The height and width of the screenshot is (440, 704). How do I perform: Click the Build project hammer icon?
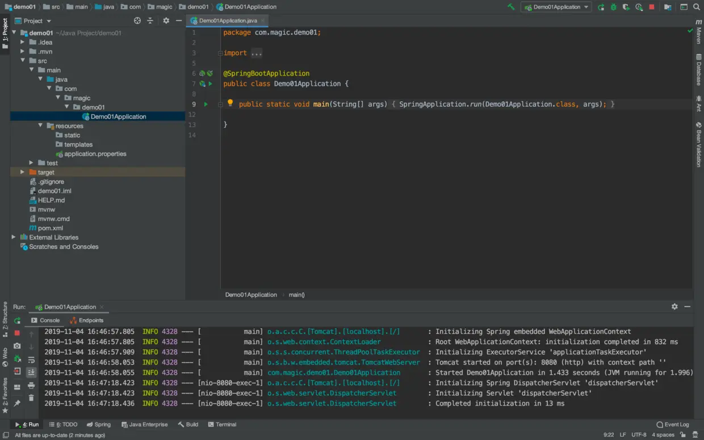click(511, 7)
